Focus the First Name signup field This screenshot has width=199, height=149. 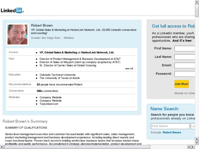185,49
